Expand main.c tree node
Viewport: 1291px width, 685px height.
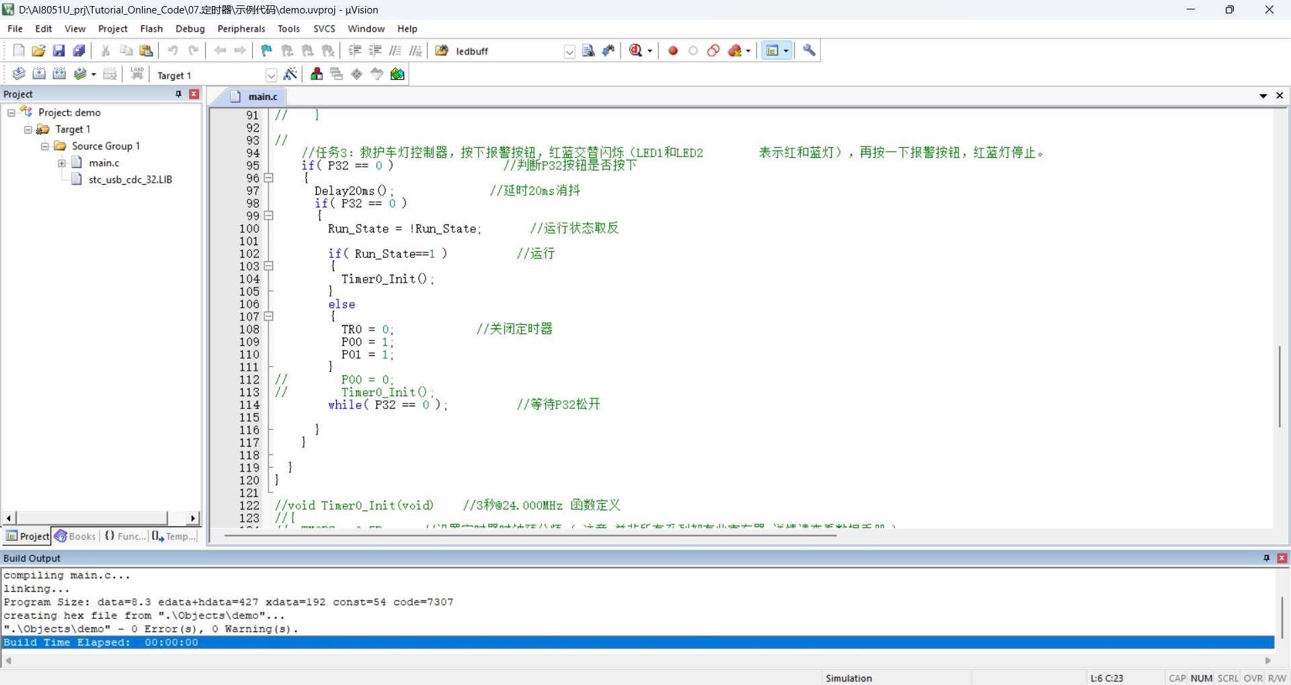click(62, 163)
